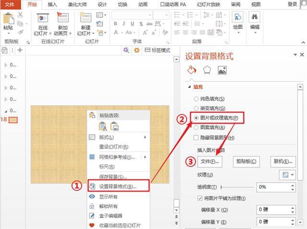Click 新建幻灯片 new slide icon

click(85, 18)
